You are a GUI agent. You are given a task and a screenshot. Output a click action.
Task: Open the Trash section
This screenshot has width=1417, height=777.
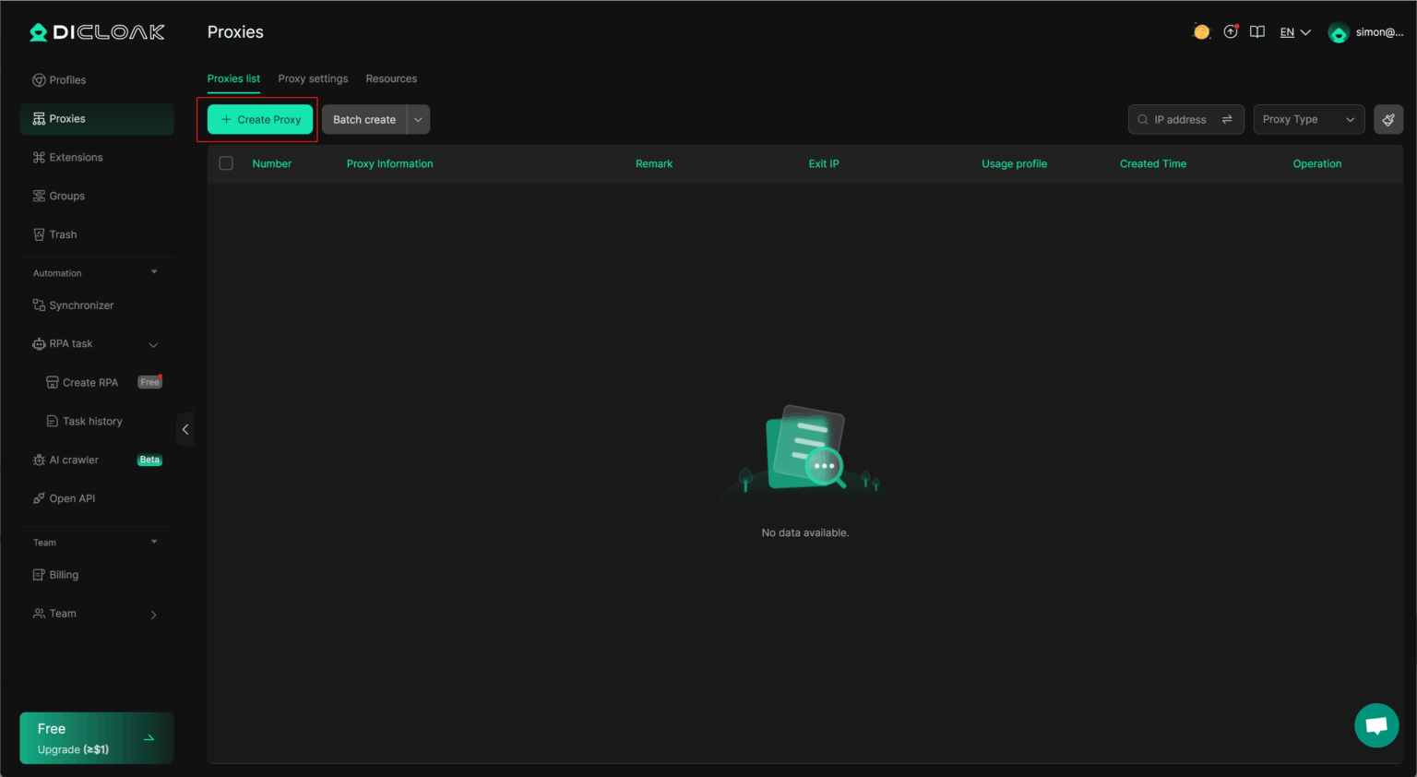pyautogui.click(x=61, y=233)
